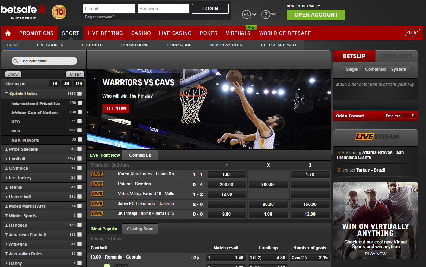Click the Show filter button
This screenshot has width=426, height=267.
[x=13, y=74]
